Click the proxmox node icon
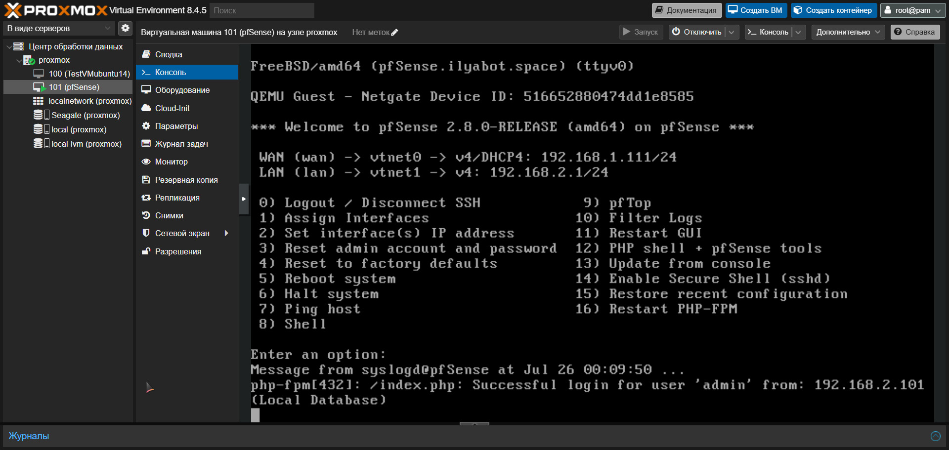The height and width of the screenshot is (450, 949). [x=29, y=60]
